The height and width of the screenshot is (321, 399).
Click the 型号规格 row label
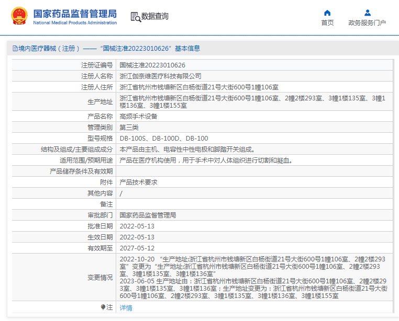tap(100, 138)
